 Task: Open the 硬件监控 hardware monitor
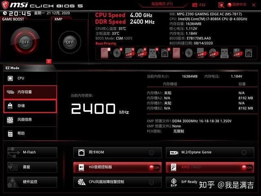[x=32, y=182]
